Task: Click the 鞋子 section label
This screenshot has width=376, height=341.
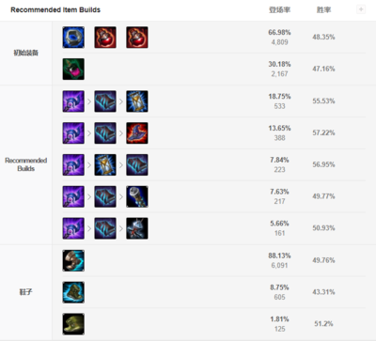Action: [25, 292]
